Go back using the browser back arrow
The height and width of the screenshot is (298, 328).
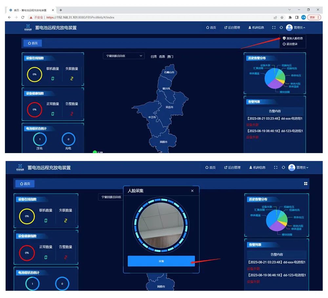9,17
